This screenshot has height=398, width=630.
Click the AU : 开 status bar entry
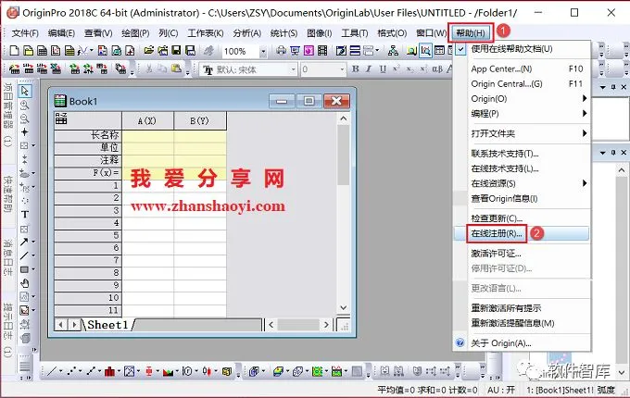[x=501, y=390]
